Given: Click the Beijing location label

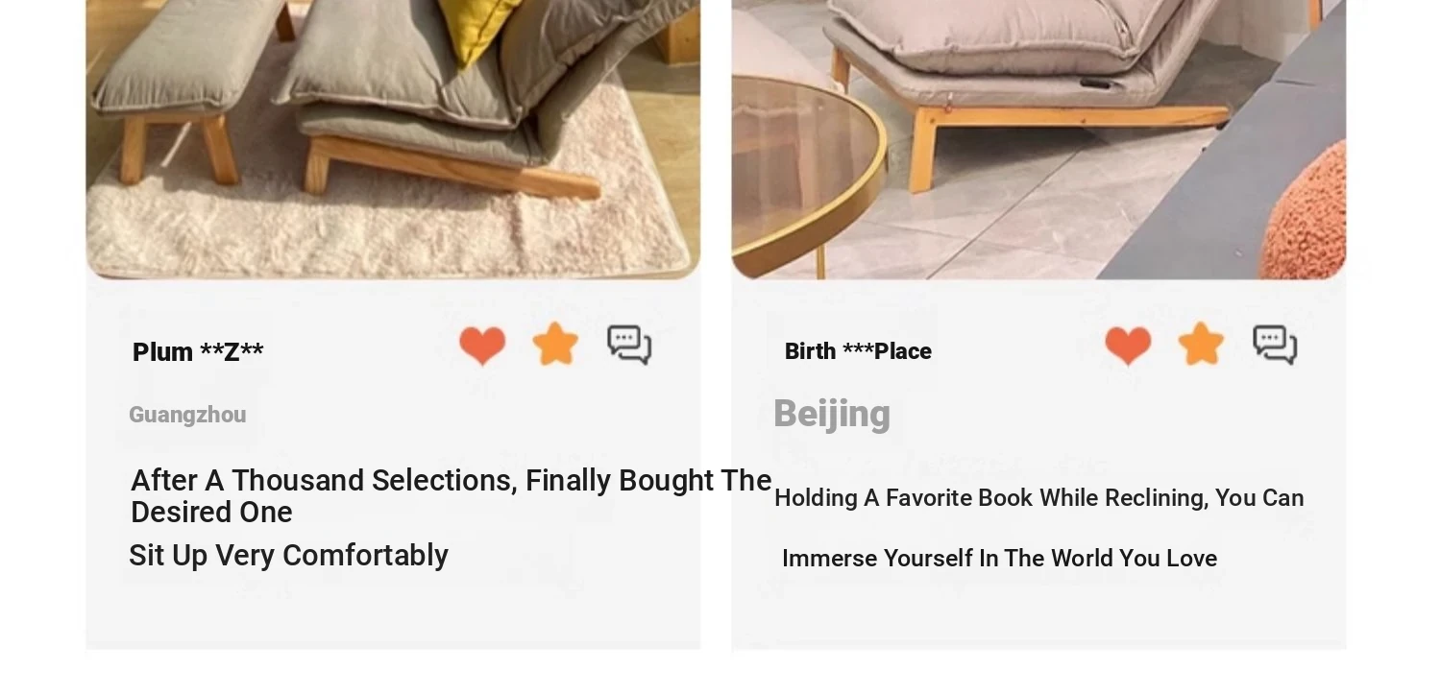Looking at the screenshot, I should [832, 414].
